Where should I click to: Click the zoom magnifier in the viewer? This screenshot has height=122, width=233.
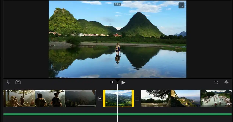pyautogui.click(x=181, y=5)
